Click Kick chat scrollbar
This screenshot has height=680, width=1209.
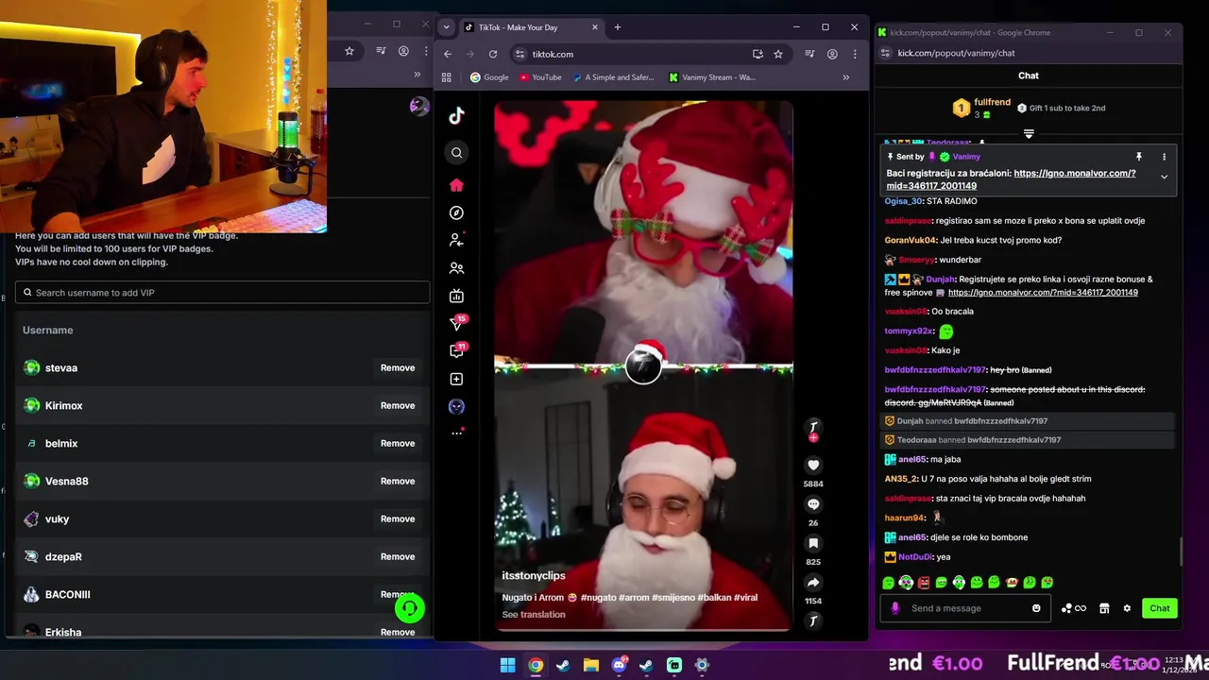[x=1181, y=552]
